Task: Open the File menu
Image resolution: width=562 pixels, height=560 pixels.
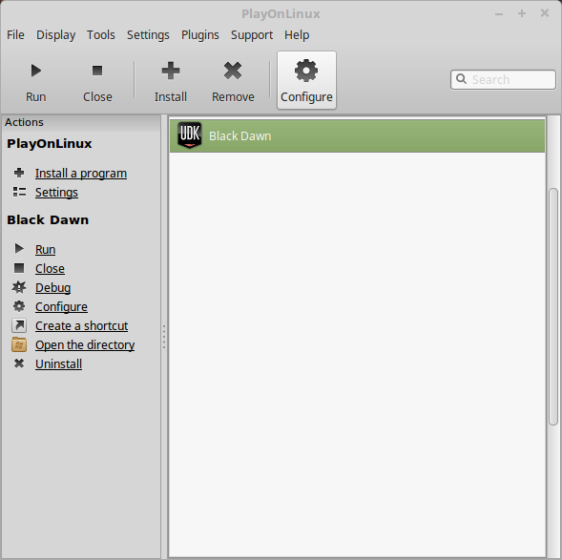Action: (x=16, y=35)
